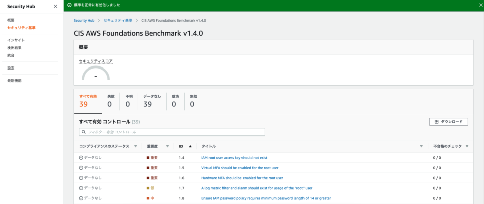Click the data-none status icon in row 1.6
Screen dimensions: 484x204
pos(81,178)
